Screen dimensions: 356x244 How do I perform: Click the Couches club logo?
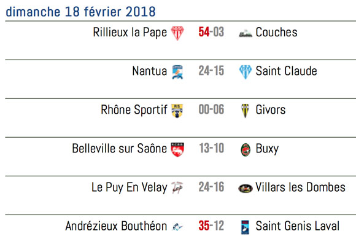[246, 33]
